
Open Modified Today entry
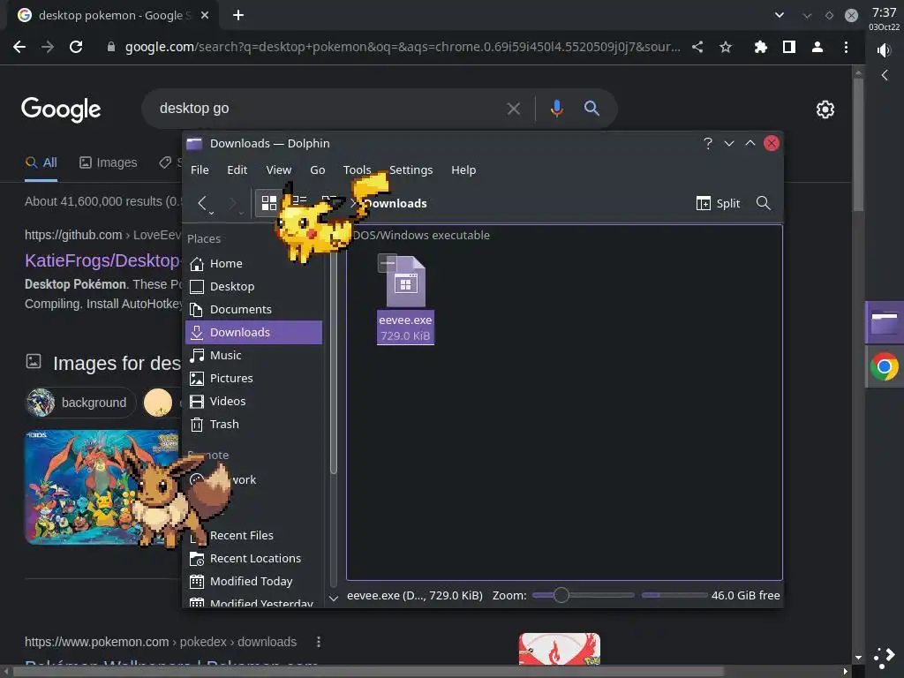(x=253, y=581)
